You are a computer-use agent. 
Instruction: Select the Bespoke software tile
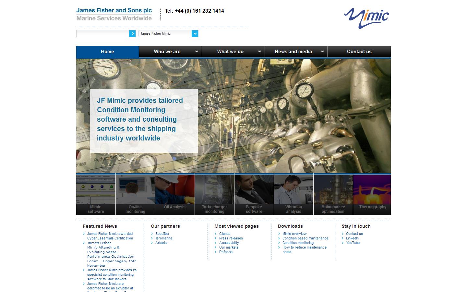(x=254, y=194)
